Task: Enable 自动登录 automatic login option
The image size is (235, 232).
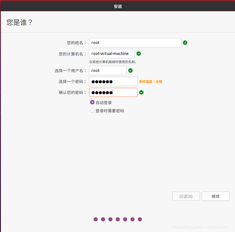Action: [x=92, y=102]
